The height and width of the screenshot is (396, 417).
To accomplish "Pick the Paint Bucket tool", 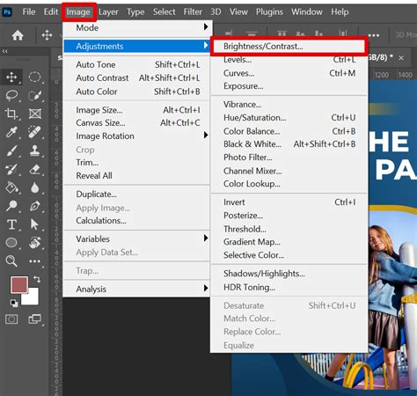I will 11,187.
